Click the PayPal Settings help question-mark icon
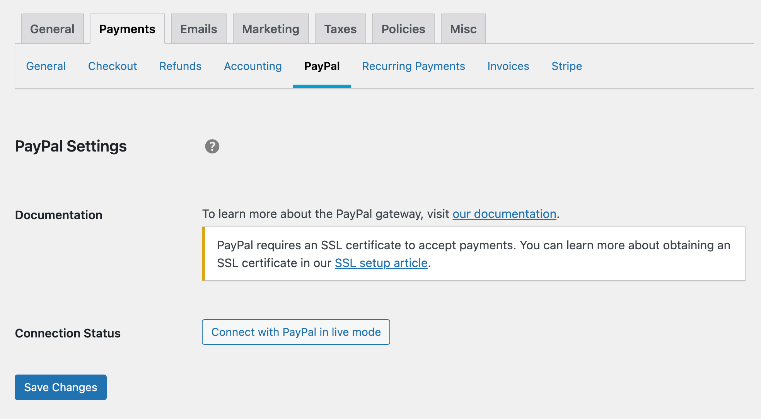This screenshot has width=761, height=419. pyautogui.click(x=212, y=146)
